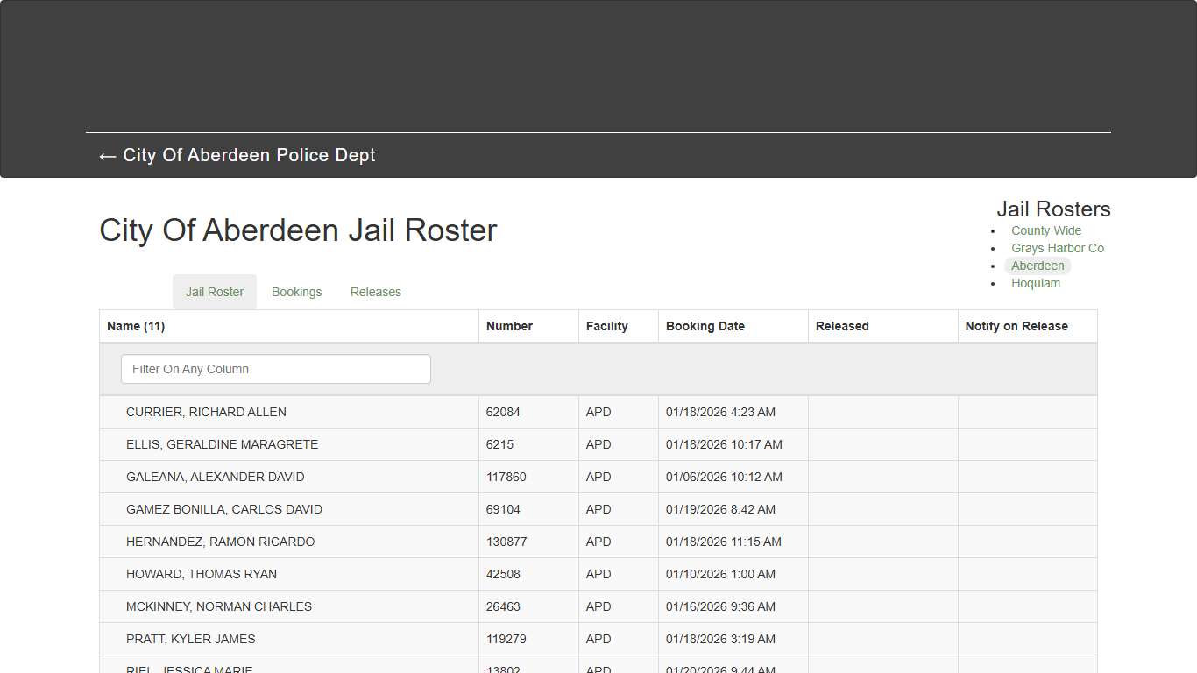The image size is (1197, 673).
Task: Select inmate ELLIS, GERALDINE MARAGRETE
Action: 223,444
